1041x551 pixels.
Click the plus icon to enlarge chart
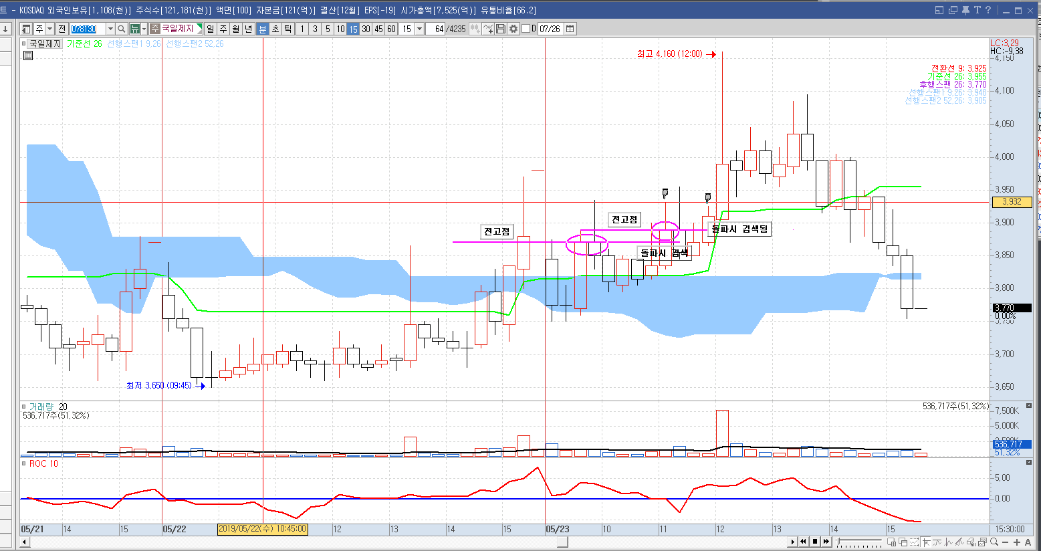point(1017,542)
